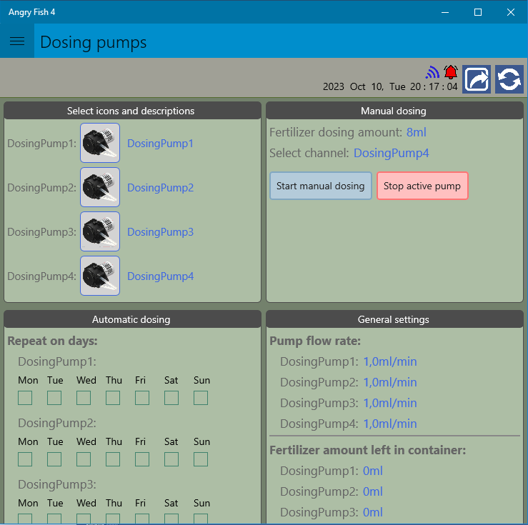Click the Select icons and descriptions header
Screen dimensions: 528x525
[x=132, y=111]
